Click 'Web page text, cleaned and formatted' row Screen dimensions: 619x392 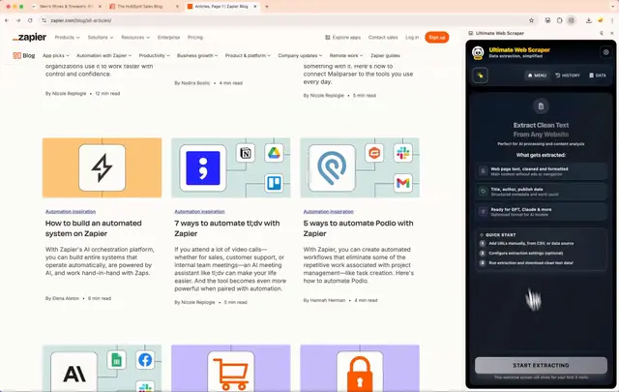(541, 171)
